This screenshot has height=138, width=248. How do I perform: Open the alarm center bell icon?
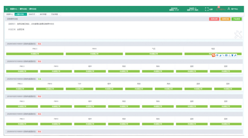click(x=217, y=9)
